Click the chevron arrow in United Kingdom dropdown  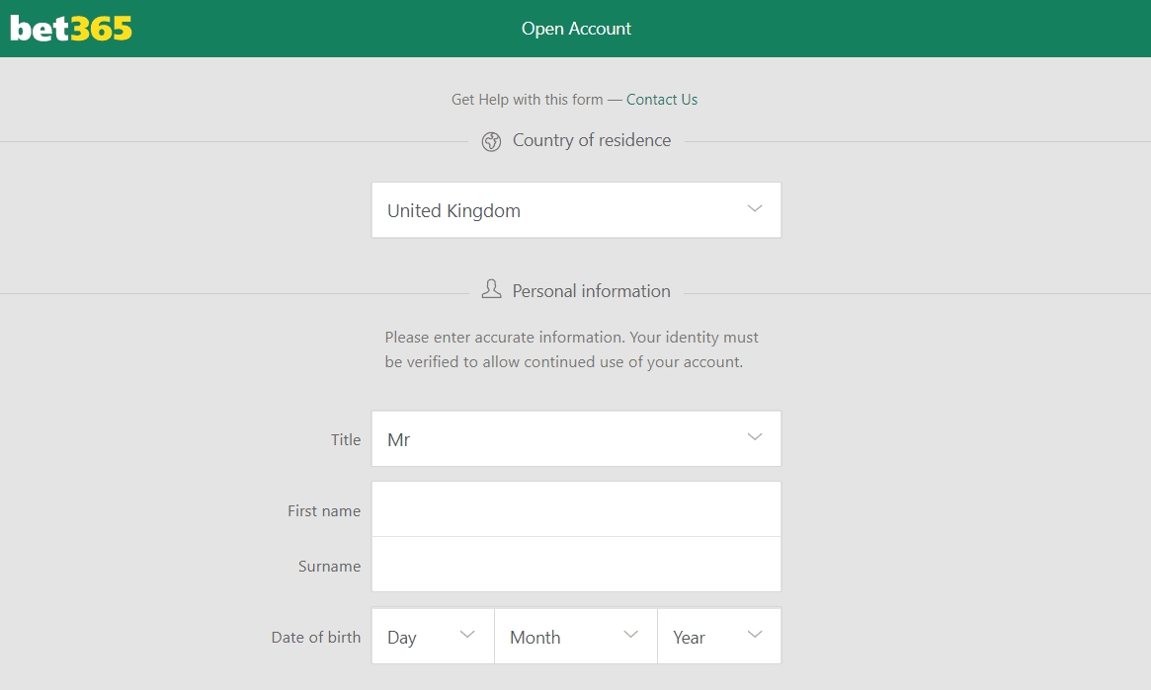755,209
